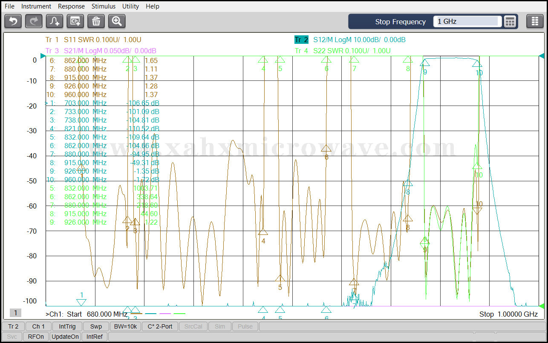Viewport: 548px width, 343px height.
Task: Click marker row 862.000 MHz 1.65
Action: click(x=104, y=60)
